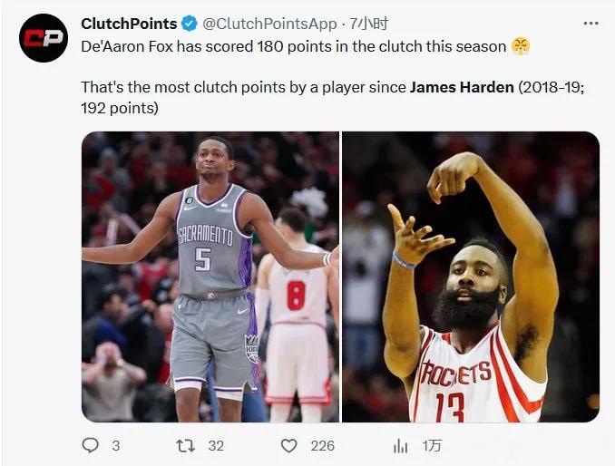Image resolution: width=615 pixels, height=466 pixels.
Task: Click the blue verified badge icon
Action: pos(190,24)
